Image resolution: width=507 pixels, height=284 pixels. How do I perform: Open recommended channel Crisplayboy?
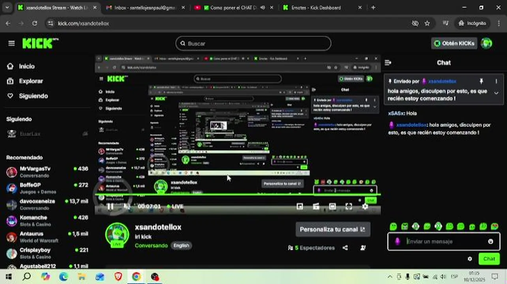click(x=47, y=253)
